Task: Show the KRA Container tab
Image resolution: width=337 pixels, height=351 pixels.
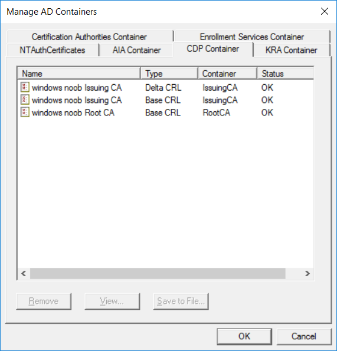Action: pos(291,50)
